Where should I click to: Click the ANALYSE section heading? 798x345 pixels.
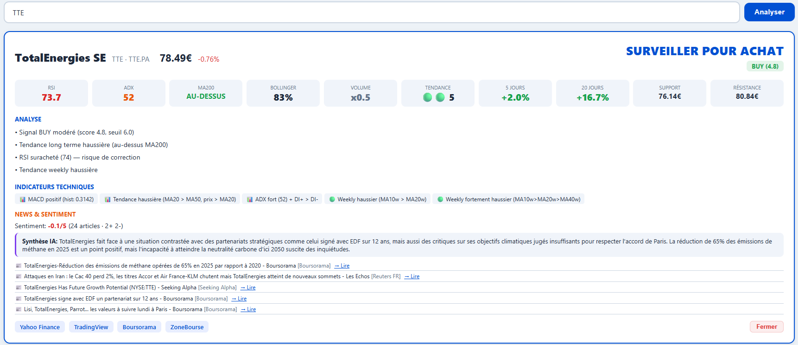pos(28,119)
